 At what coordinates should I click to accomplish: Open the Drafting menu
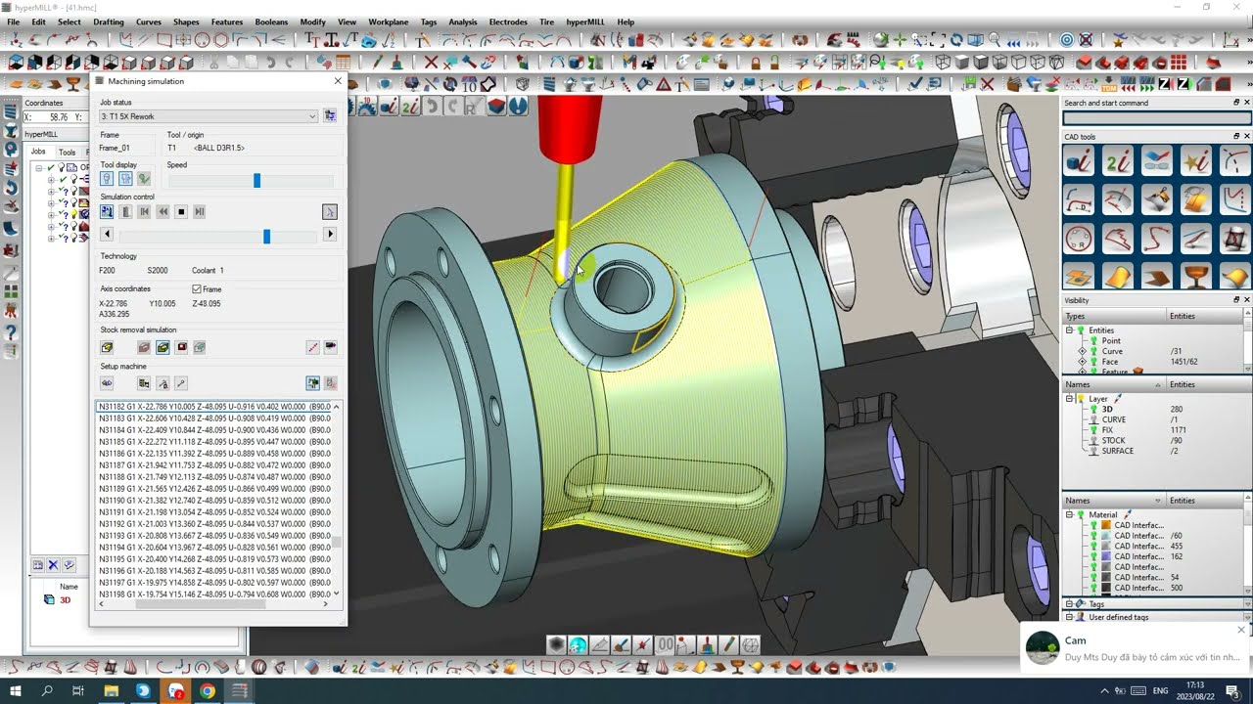click(109, 22)
